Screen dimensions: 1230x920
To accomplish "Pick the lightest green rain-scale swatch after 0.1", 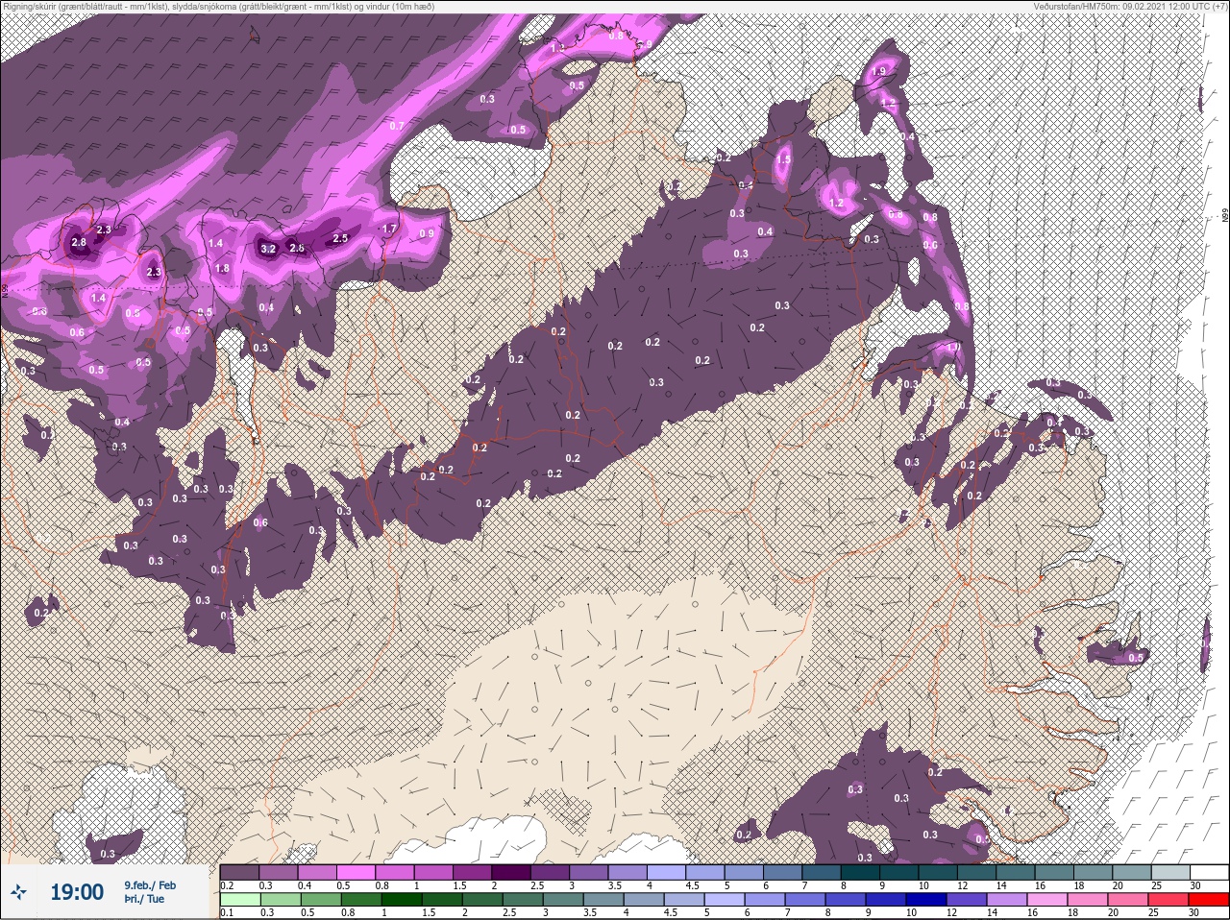I will [x=240, y=899].
